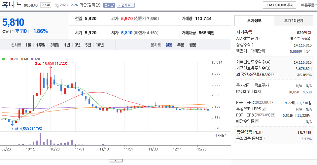Open the 동일업종 PER arrow link
Image resolution: width=317 pixels, height=165 pixels.
click(263, 132)
